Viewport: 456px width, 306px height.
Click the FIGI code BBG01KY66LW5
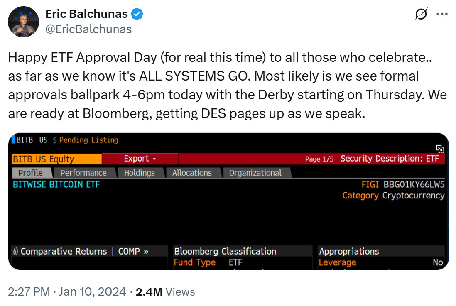click(x=414, y=184)
